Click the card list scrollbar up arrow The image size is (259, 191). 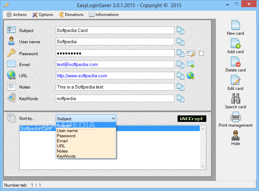pyautogui.click(x=203, y=129)
